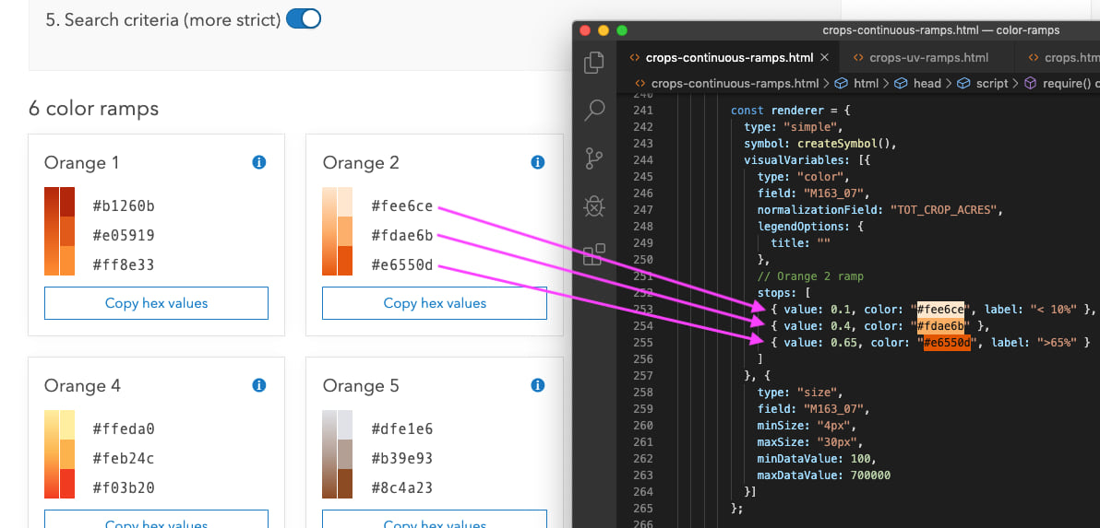
Task: Click the script cube icon in breadcrumb
Action: pos(964,83)
